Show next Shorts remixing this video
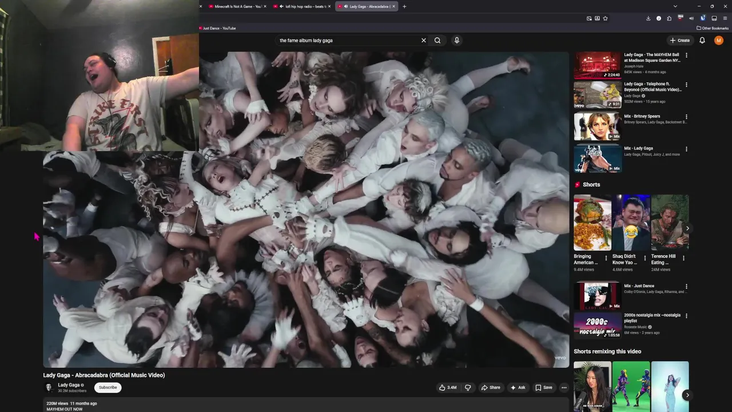Screen dimensions: 732x412 (x=687, y=395)
